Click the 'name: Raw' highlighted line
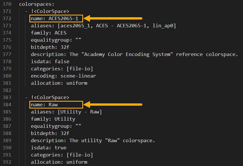The height and width of the screenshot is (166, 243). pyautogui.click(x=44, y=105)
